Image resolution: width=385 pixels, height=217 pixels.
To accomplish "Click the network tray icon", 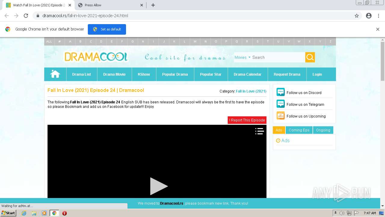I will [349, 213].
